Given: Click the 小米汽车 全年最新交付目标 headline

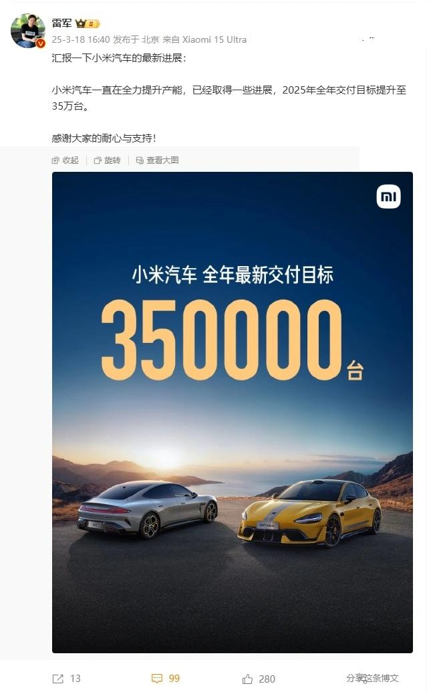Looking at the screenshot, I should tap(233, 275).
